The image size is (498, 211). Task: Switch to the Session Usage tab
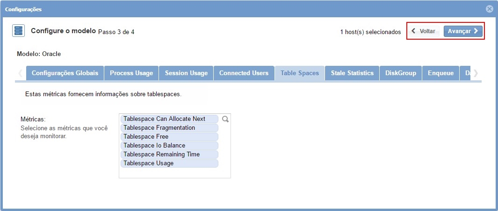click(x=186, y=73)
